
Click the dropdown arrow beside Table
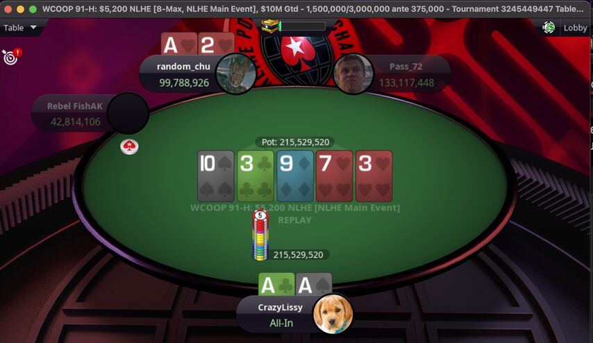[33, 27]
